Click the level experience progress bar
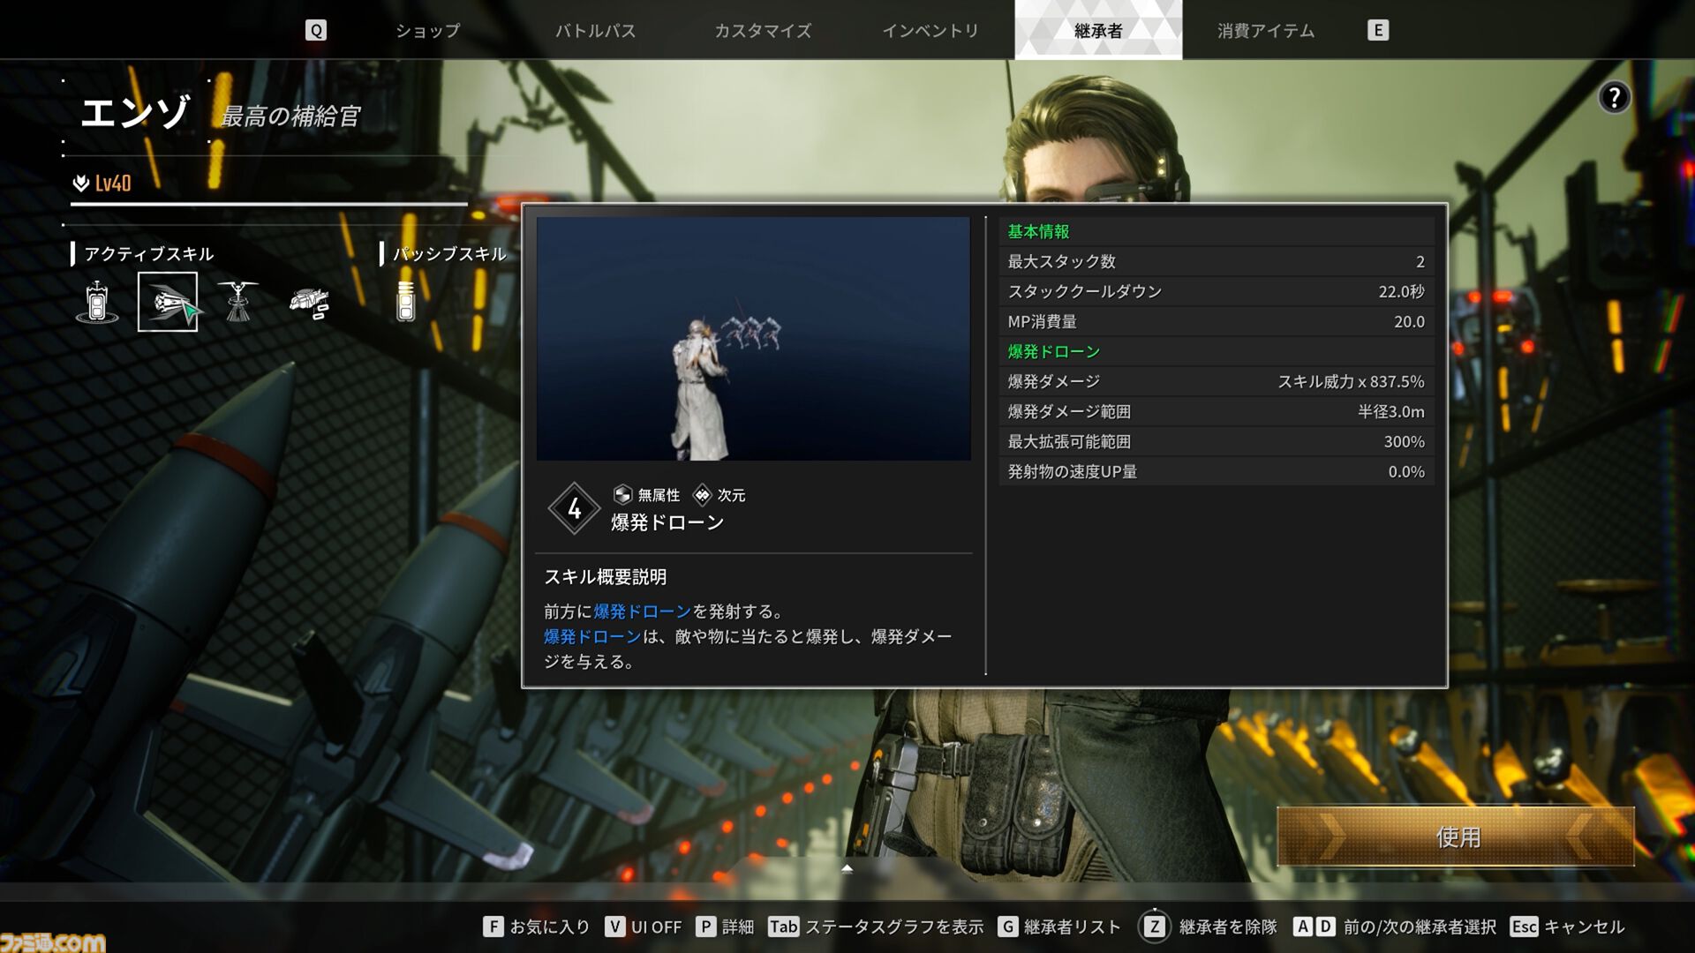 pyautogui.click(x=268, y=204)
